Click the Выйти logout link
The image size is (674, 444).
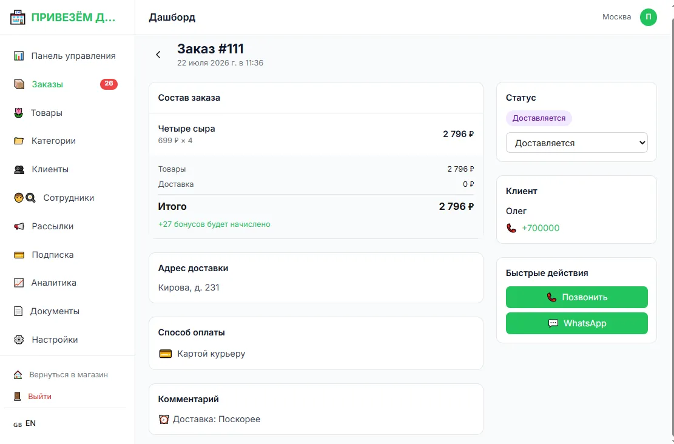tap(39, 396)
